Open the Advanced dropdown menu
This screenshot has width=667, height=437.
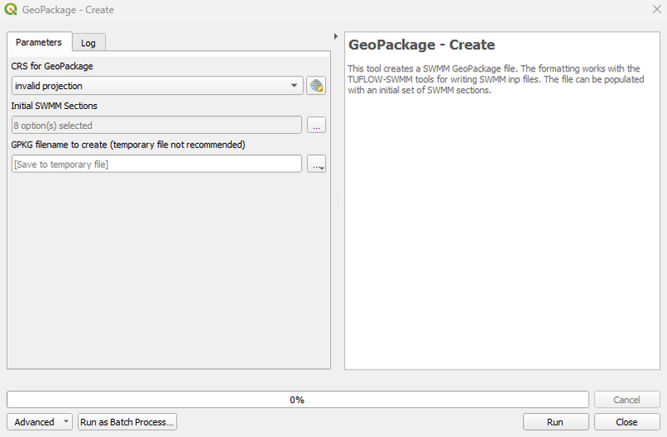pos(39,422)
